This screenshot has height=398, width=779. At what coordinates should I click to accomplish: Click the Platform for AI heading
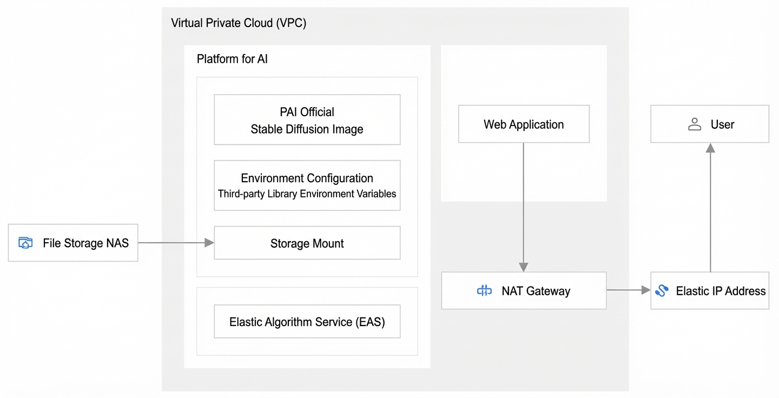[x=232, y=59]
